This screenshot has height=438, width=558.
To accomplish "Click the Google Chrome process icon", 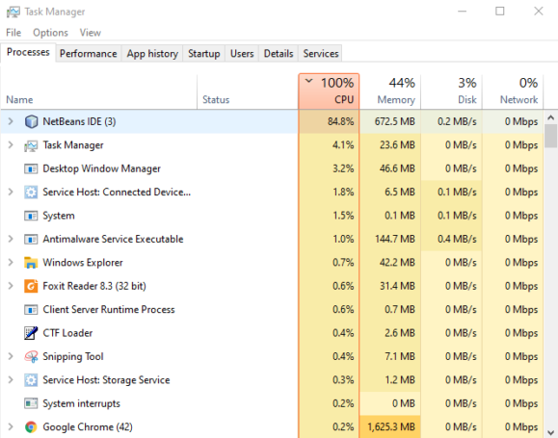I will (x=31, y=426).
